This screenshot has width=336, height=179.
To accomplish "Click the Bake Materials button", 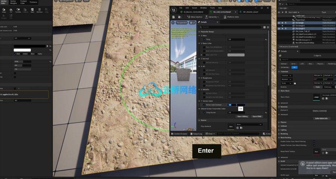I will point(321,118).
